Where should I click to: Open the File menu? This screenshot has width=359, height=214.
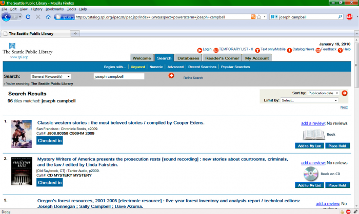coord(4,9)
